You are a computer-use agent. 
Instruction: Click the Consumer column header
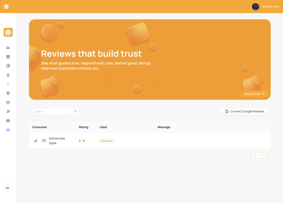tap(40, 127)
